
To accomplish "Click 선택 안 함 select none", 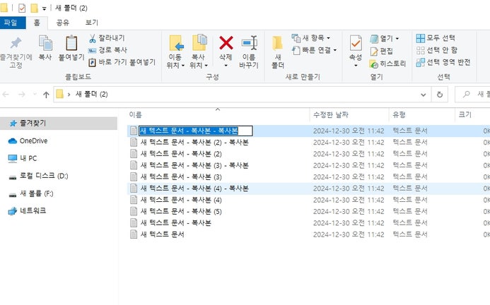I will point(437,50).
